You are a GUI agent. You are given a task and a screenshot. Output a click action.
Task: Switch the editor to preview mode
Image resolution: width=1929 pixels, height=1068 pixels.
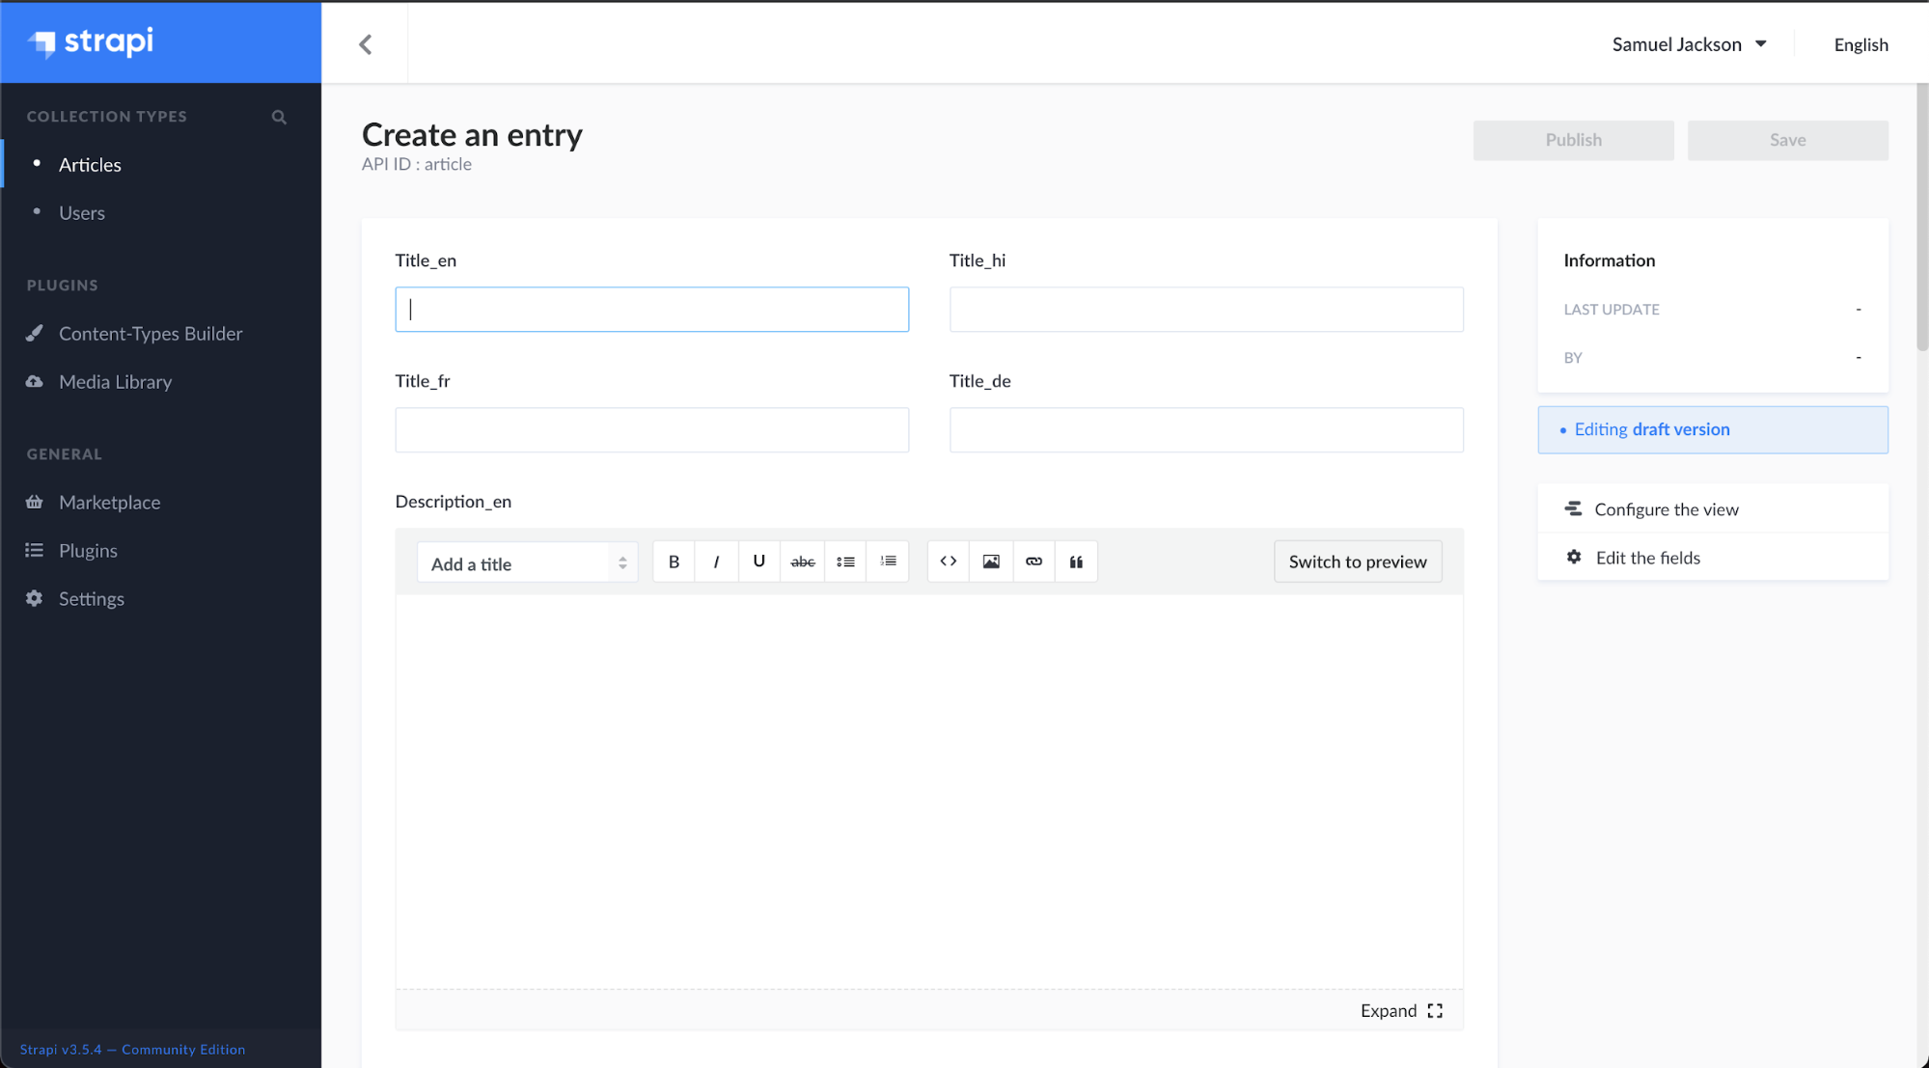point(1357,561)
